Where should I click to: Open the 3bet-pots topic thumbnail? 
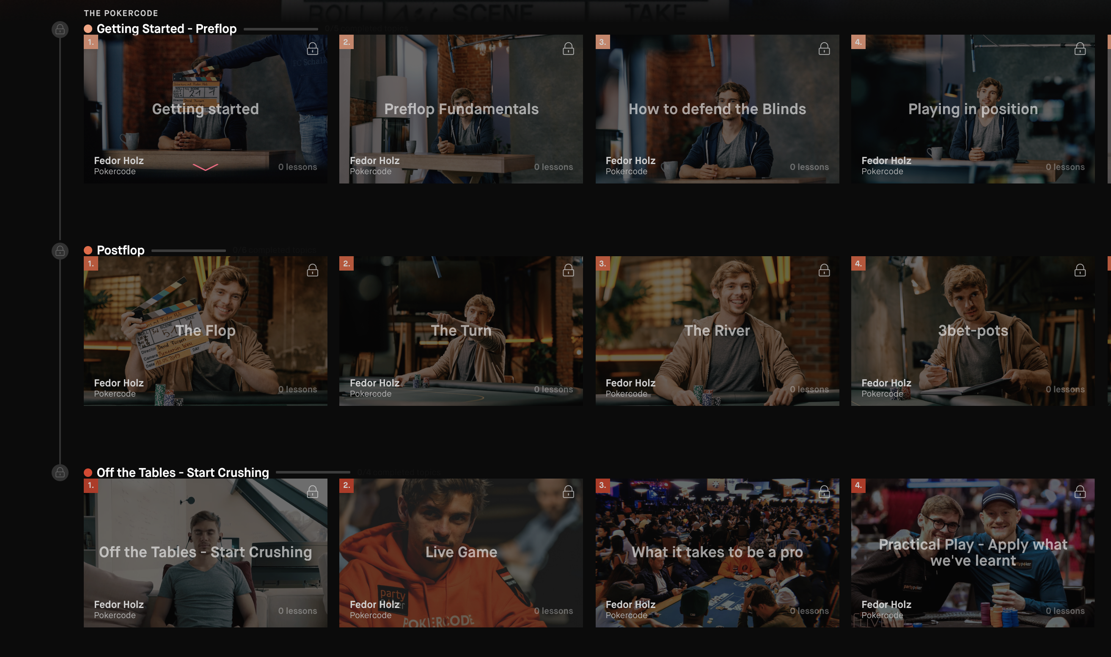tap(973, 331)
